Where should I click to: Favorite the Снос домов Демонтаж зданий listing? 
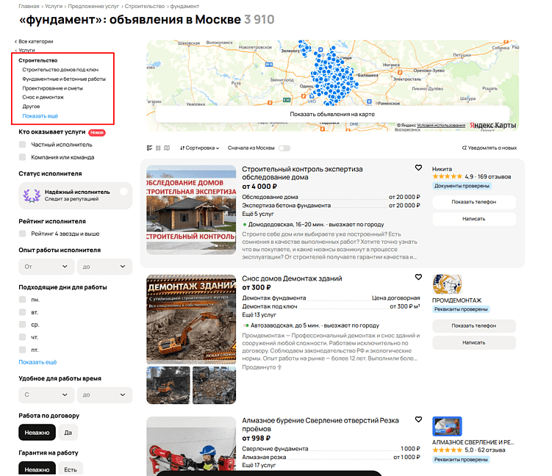(x=418, y=277)
